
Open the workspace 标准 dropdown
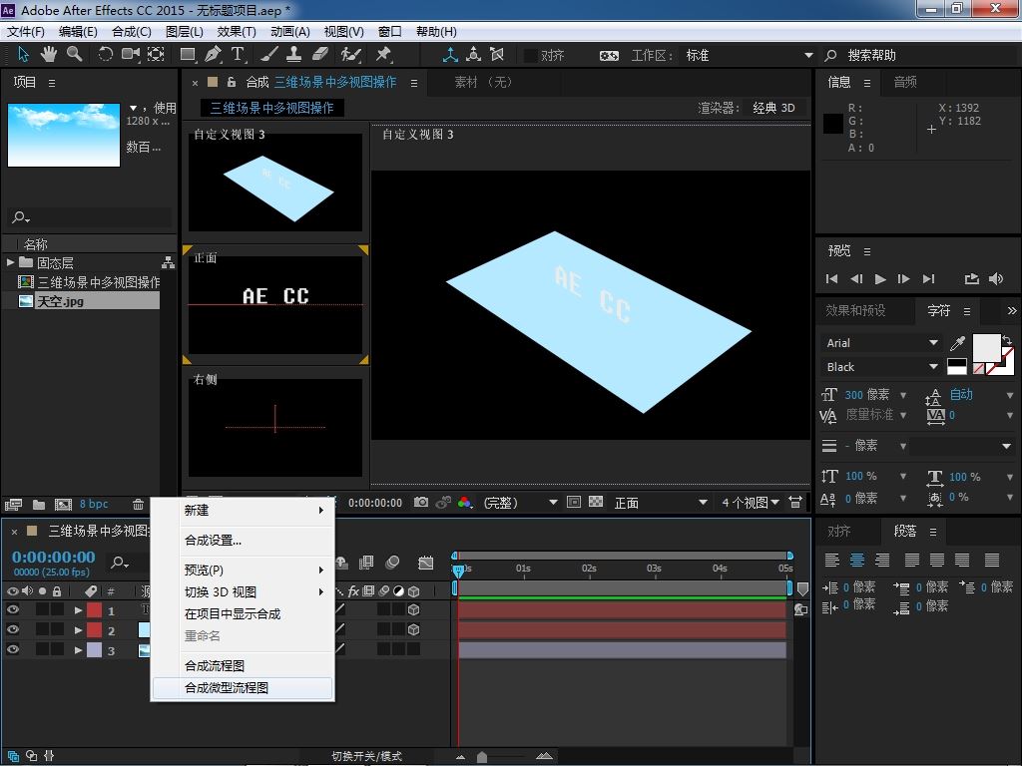(749, 56)
